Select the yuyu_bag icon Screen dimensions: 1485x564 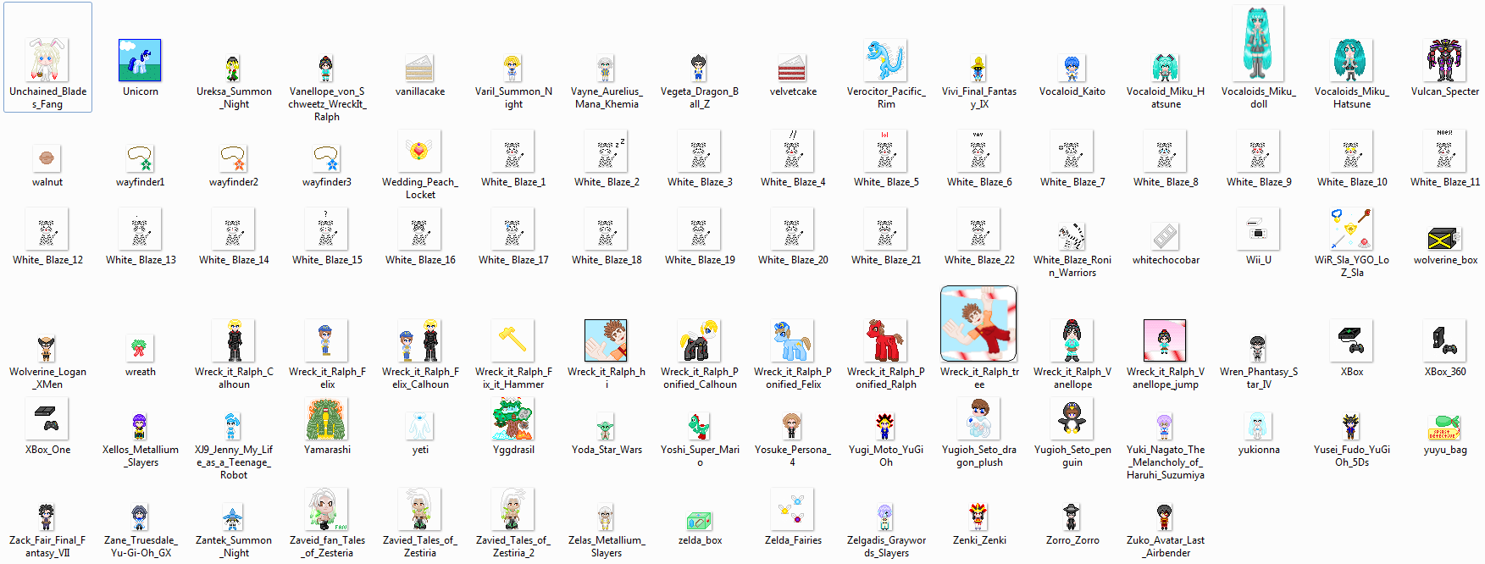[1444, 426]
